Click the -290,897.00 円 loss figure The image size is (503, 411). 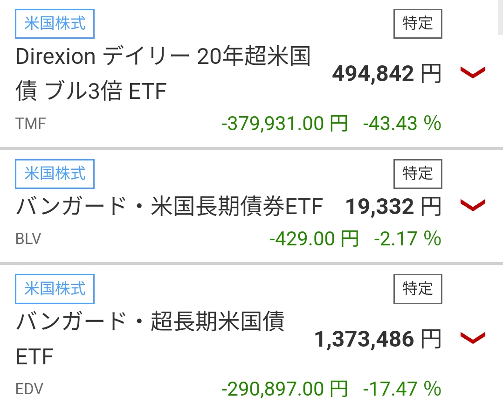pyautogui.click(x=284, y=389)
